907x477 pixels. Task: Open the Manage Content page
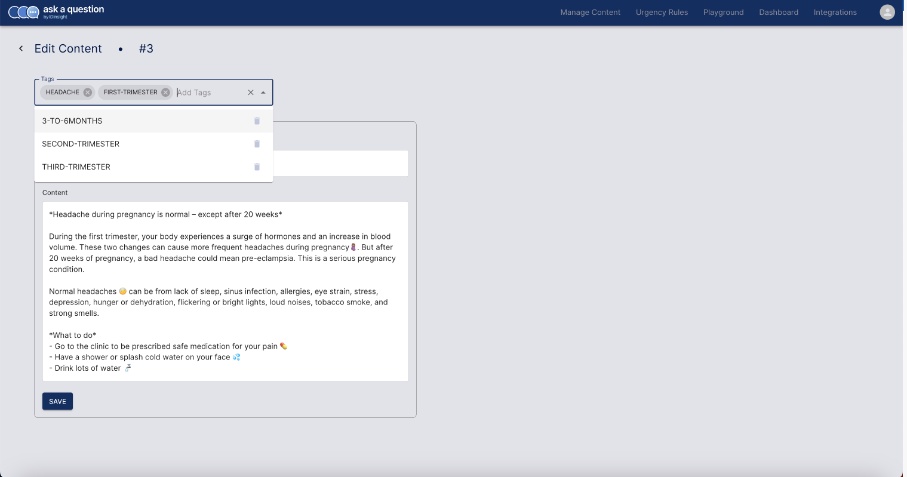tap(590, 13)
